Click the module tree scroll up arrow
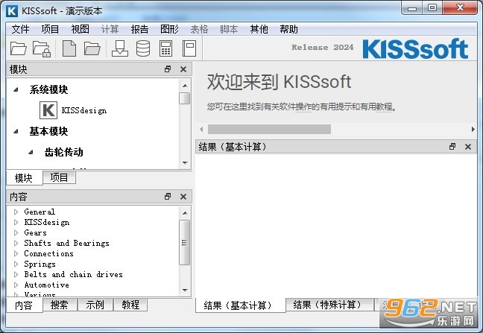Image resolution: width=483 pixels, height=333 pixels. click(x=185, y=86)
